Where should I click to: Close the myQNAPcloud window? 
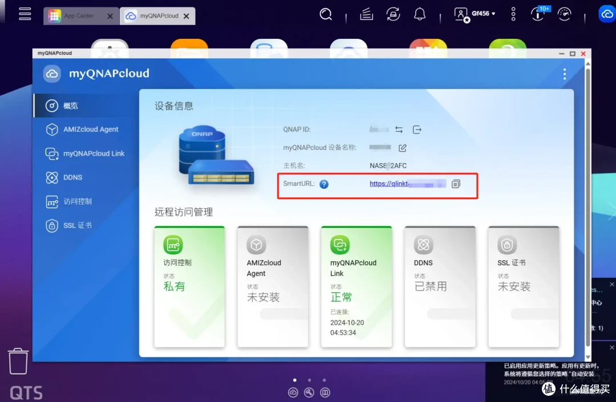[x=583, y=54]
